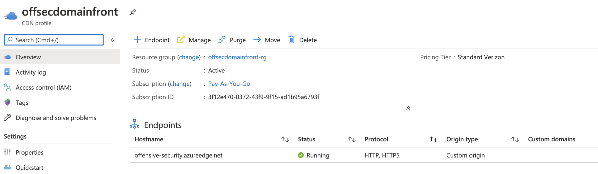
Task: Click the Move toolbar label
Action: click(272, 40)
